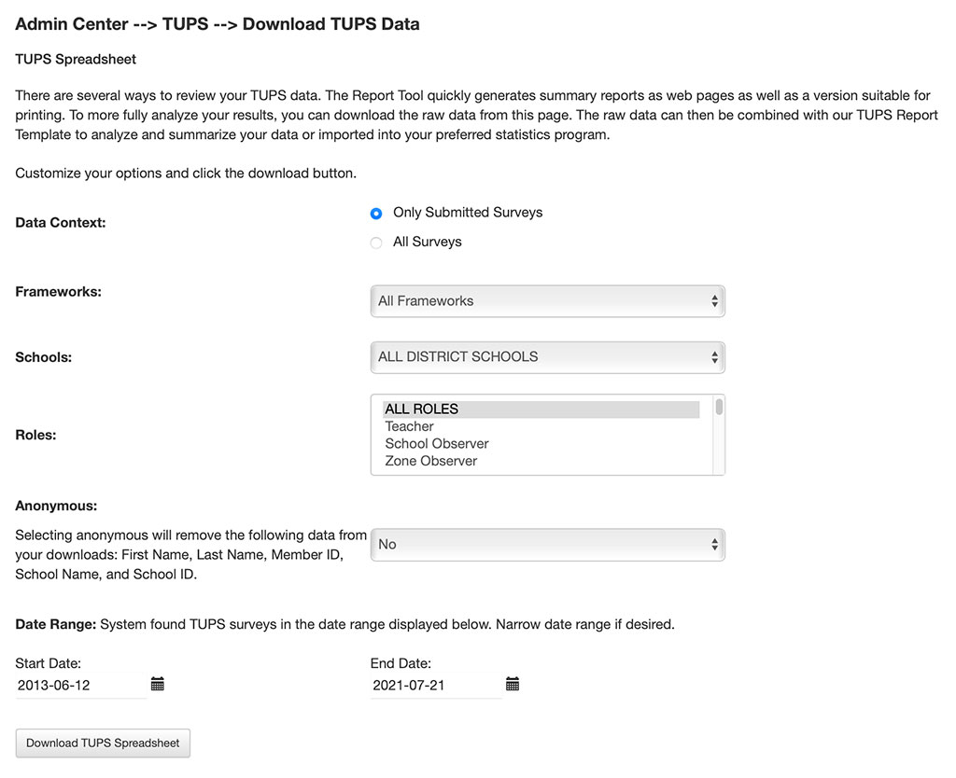Click the Start Date field 2013-06-12
956x778 pixels.
80,686
